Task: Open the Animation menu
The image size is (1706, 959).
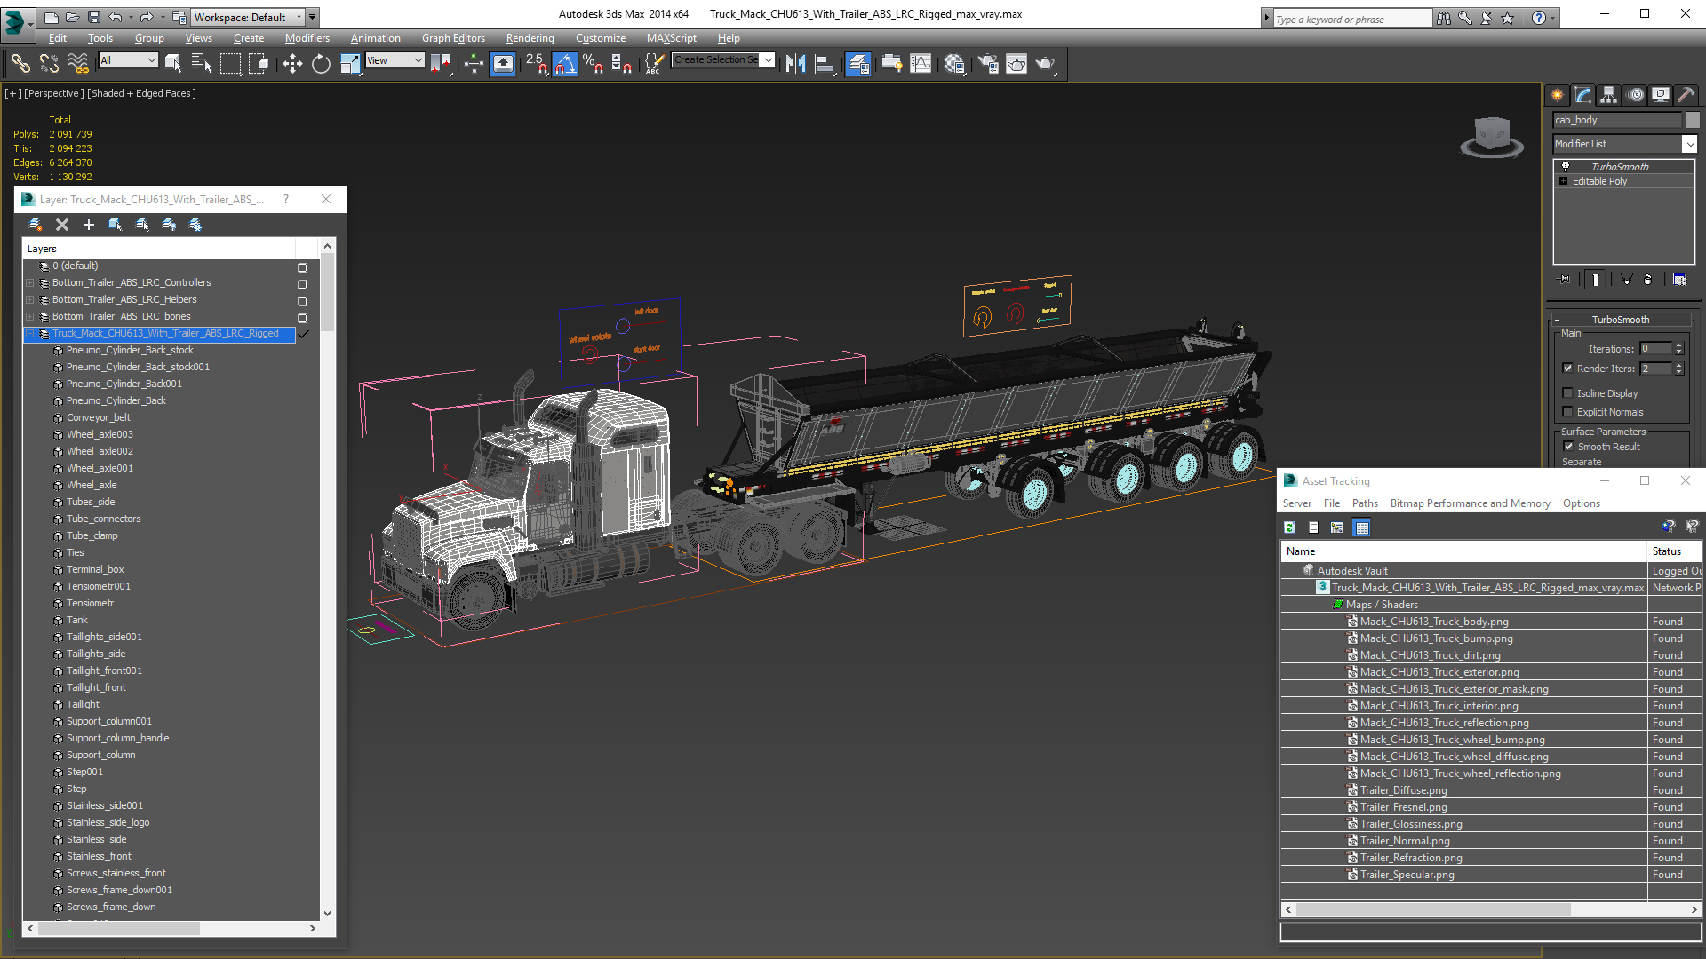Action: click(375, 38)
